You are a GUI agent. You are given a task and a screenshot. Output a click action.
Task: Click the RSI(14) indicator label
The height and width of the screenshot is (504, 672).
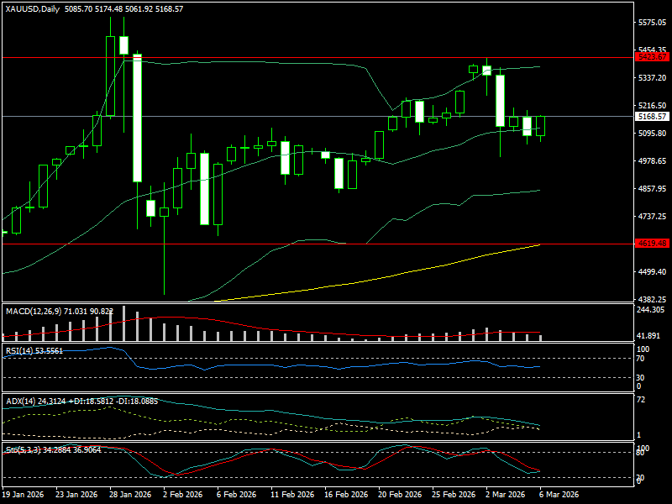(x=18, y=349)
